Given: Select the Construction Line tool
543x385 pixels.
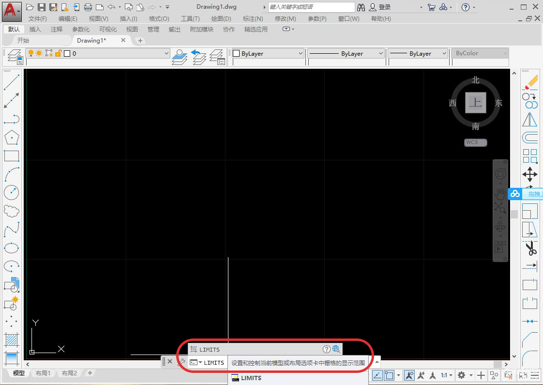Looking at the screenshot, I should [12, 101].
